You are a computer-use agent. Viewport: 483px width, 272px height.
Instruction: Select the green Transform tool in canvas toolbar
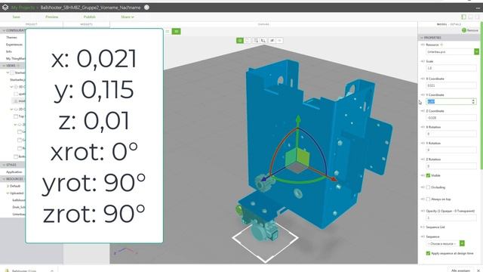click(240, 40)
